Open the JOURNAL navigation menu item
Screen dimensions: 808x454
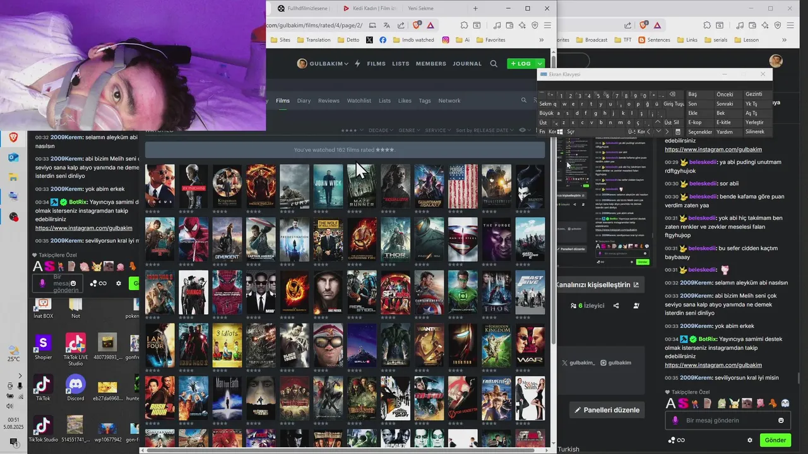[467, 64]
